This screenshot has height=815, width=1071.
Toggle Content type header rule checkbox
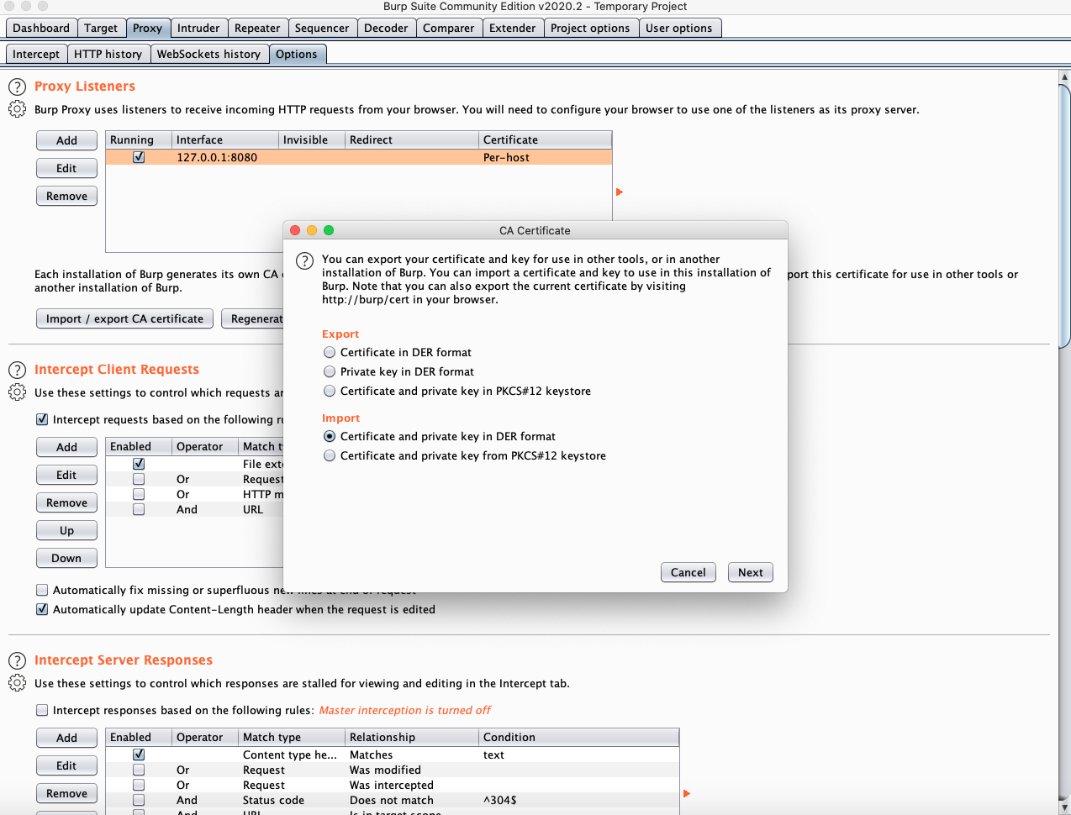coord(139,755)
